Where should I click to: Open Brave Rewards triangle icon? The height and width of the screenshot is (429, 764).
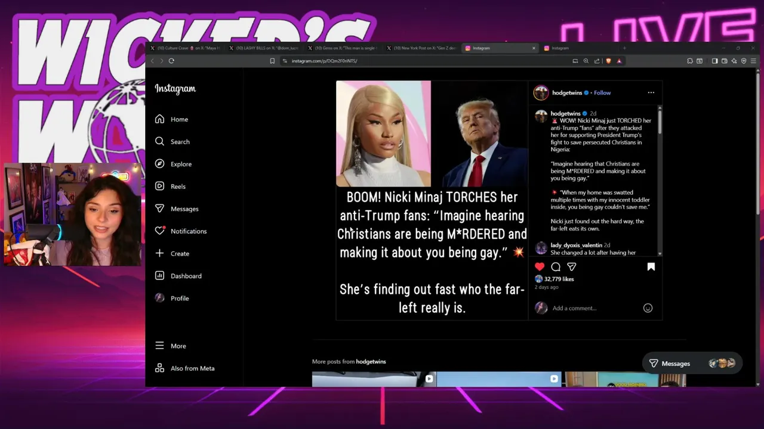coord(619,61)
